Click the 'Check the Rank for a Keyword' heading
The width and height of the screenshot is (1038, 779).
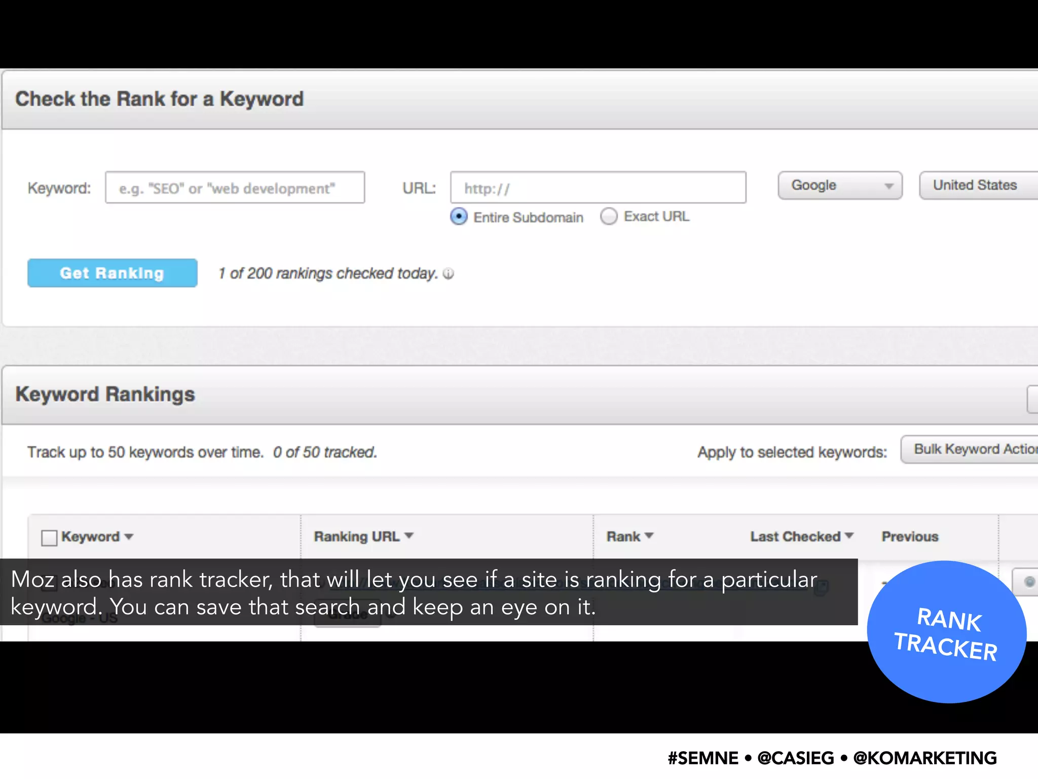(x=159, y=99)
